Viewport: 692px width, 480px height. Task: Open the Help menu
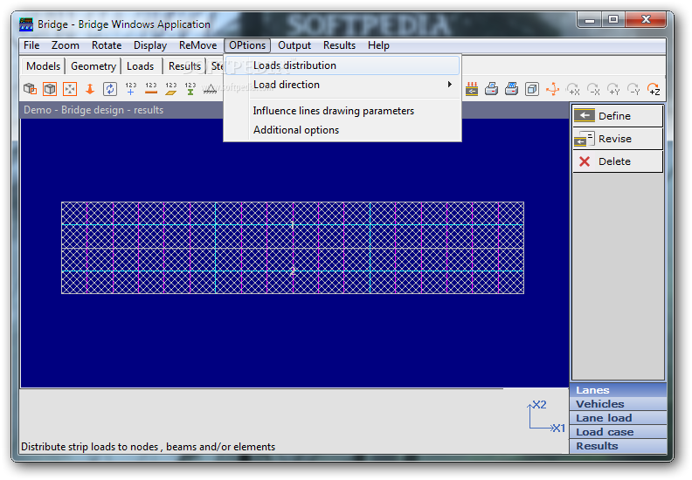[x=378, y=45]
